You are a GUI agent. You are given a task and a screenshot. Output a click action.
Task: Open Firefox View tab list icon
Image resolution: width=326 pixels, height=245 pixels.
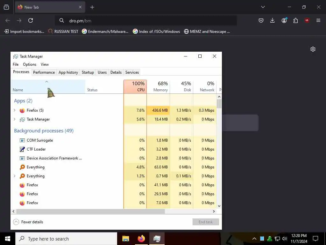coord(6,7)
